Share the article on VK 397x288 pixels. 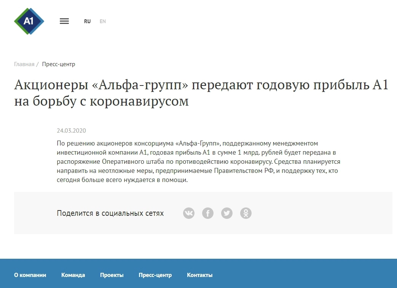tap(189, 213)
